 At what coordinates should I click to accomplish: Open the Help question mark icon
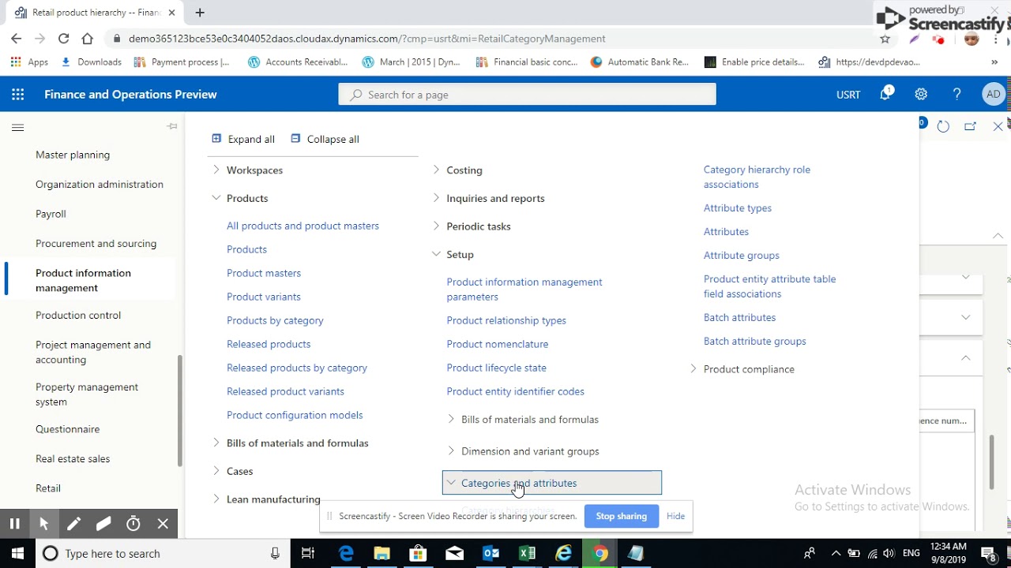[x=957, y=94]
